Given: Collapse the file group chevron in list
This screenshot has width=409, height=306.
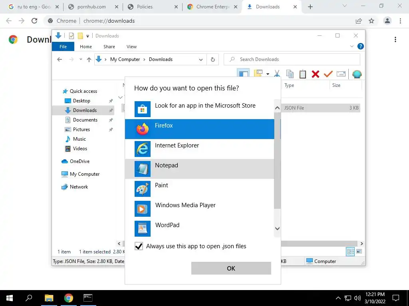Looking at the screenshot, I should point(120,98).
